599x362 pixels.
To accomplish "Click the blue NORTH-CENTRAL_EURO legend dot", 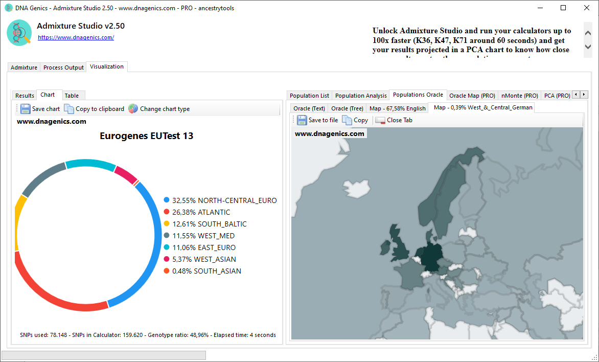I will (165, 200).
